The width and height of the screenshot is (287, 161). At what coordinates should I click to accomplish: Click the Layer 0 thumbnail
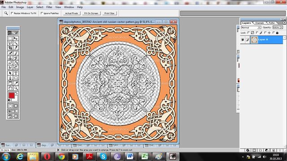point(254,40)
